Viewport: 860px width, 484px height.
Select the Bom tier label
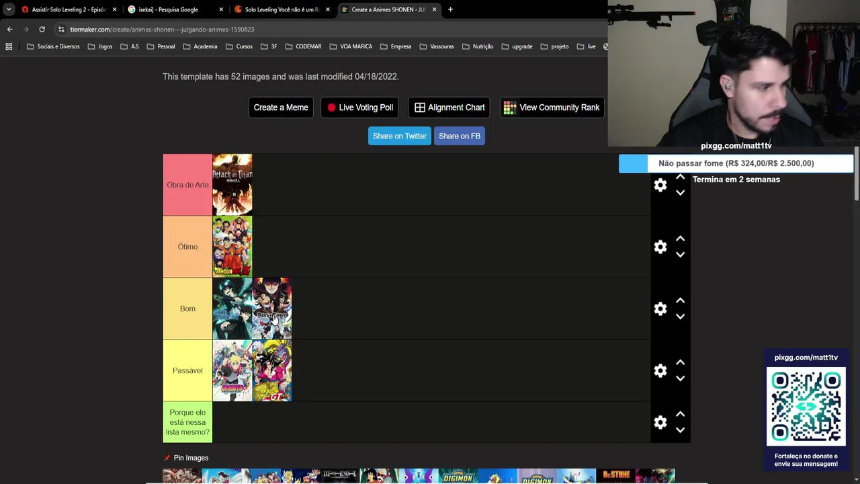(x=187, y=309)
